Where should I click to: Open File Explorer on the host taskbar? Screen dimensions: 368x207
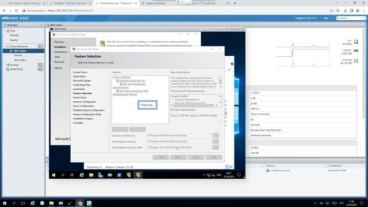pos(51,203)
